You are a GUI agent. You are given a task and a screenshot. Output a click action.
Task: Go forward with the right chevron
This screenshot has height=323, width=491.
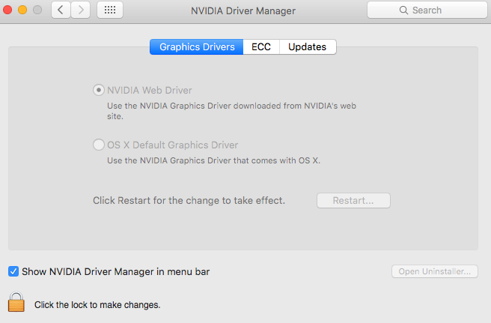pyautogui.click(x=81, y=10)
